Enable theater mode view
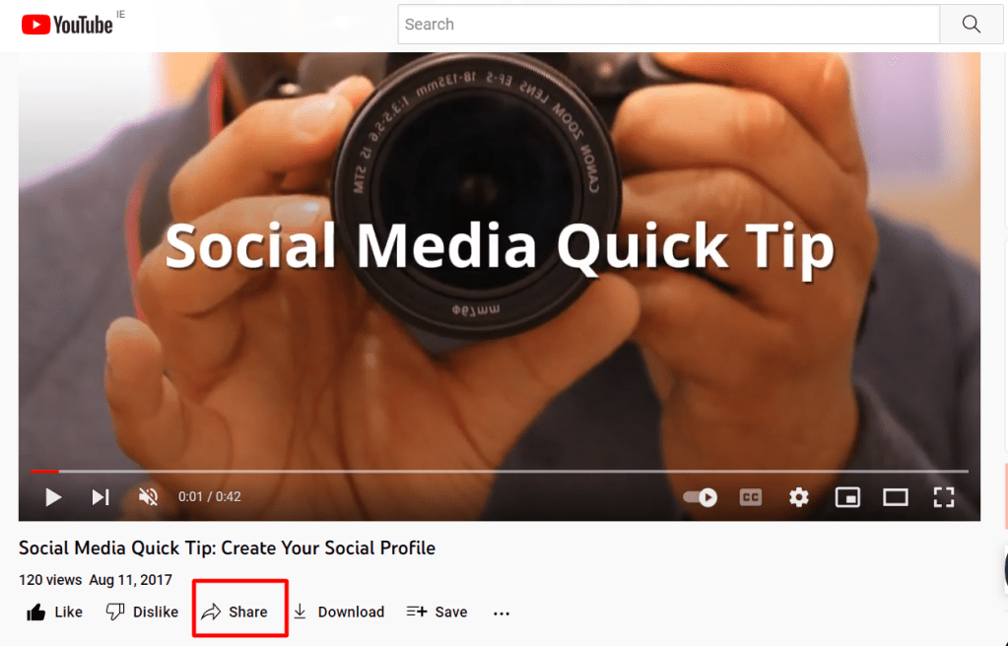This screenshot has width=1008, height=646. (x=895, y=497)
